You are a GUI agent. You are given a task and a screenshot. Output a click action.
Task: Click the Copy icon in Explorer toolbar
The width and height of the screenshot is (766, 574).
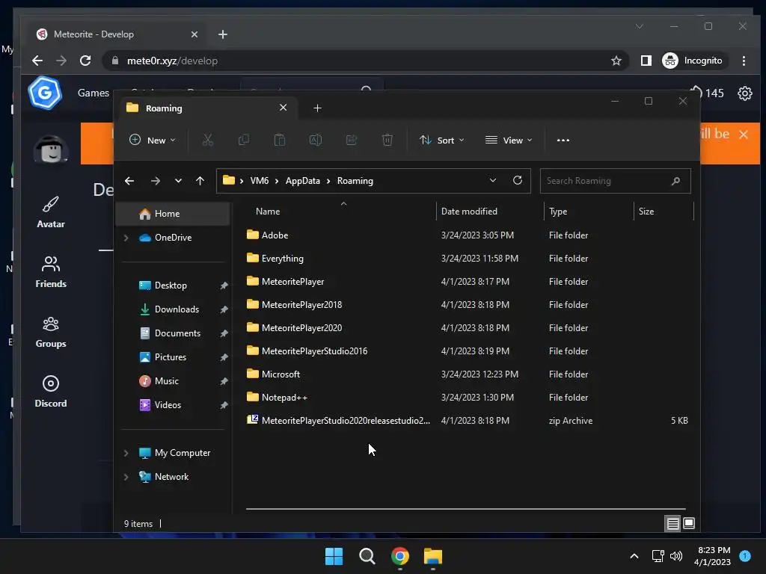pos(243,140)
